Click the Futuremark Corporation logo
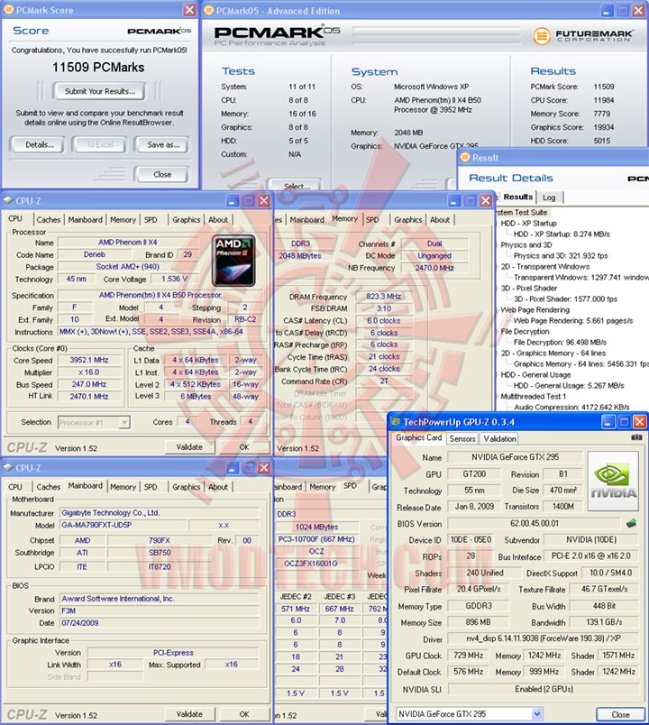The width and height of the screenshot is (649, 725). 583,35
